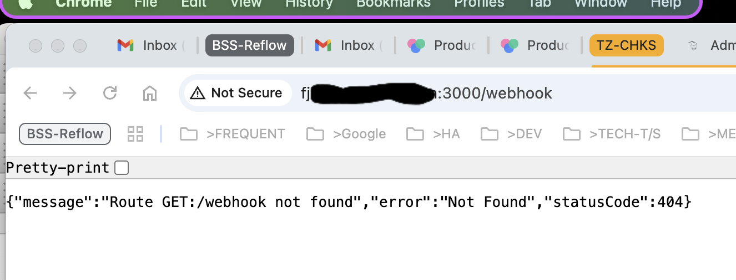Click the BSS-Reflow bookmarks bar chip
This screenshot has height=280, width=736.
tap(65, 134)
